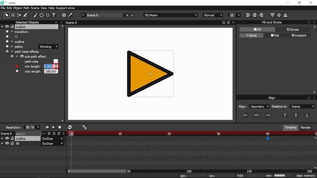
Task: Open the File menu
Action: 3,8
